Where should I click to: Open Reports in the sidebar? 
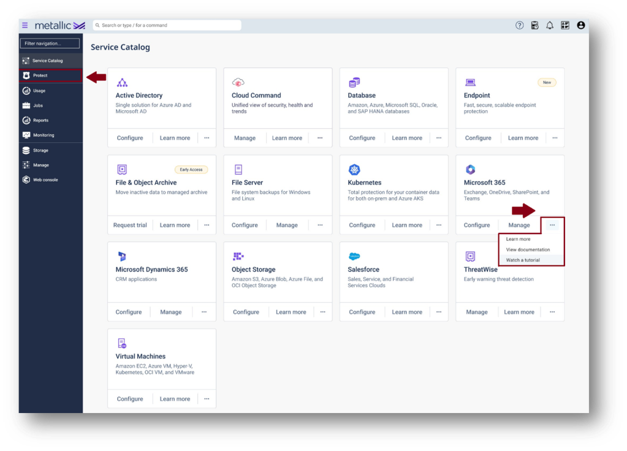click(51, 120)
